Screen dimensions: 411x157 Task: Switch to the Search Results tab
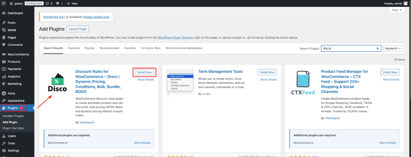pyautogui.click(x=53, y=48)
